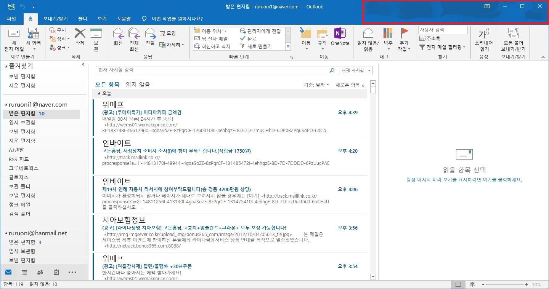
Task: Forward the message with 전달
Action: click(x=150, y=37)
